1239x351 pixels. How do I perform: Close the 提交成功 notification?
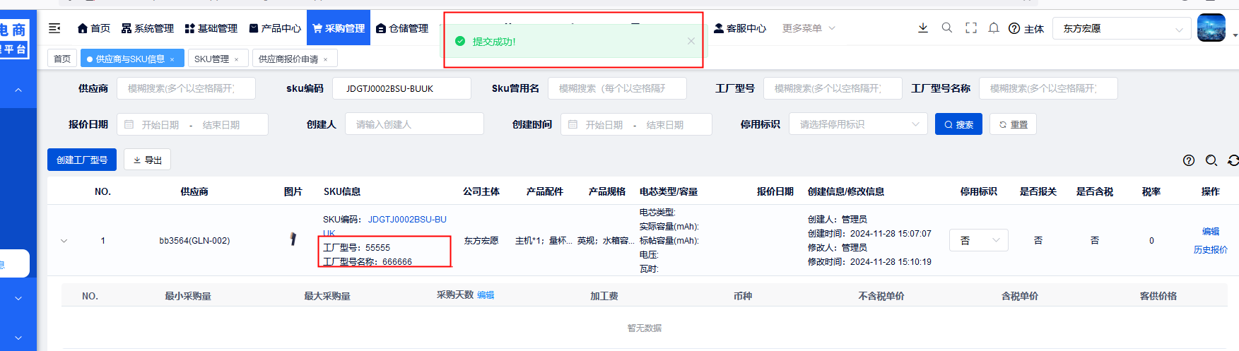coord(691,41)
